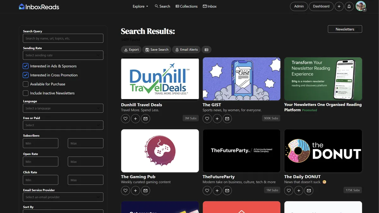Click the Newsletters button
The width and height of the screenshot is (379, 213).
tap(345, 29)
